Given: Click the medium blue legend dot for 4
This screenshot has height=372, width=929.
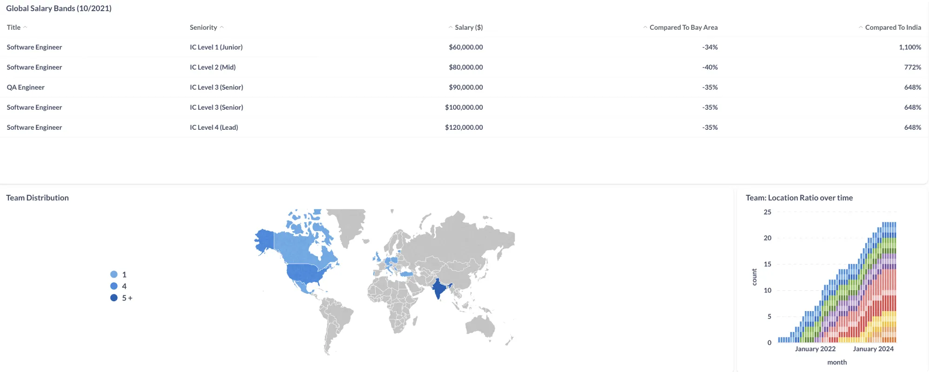Looking at the screenshot, I should tap(114, 286).
